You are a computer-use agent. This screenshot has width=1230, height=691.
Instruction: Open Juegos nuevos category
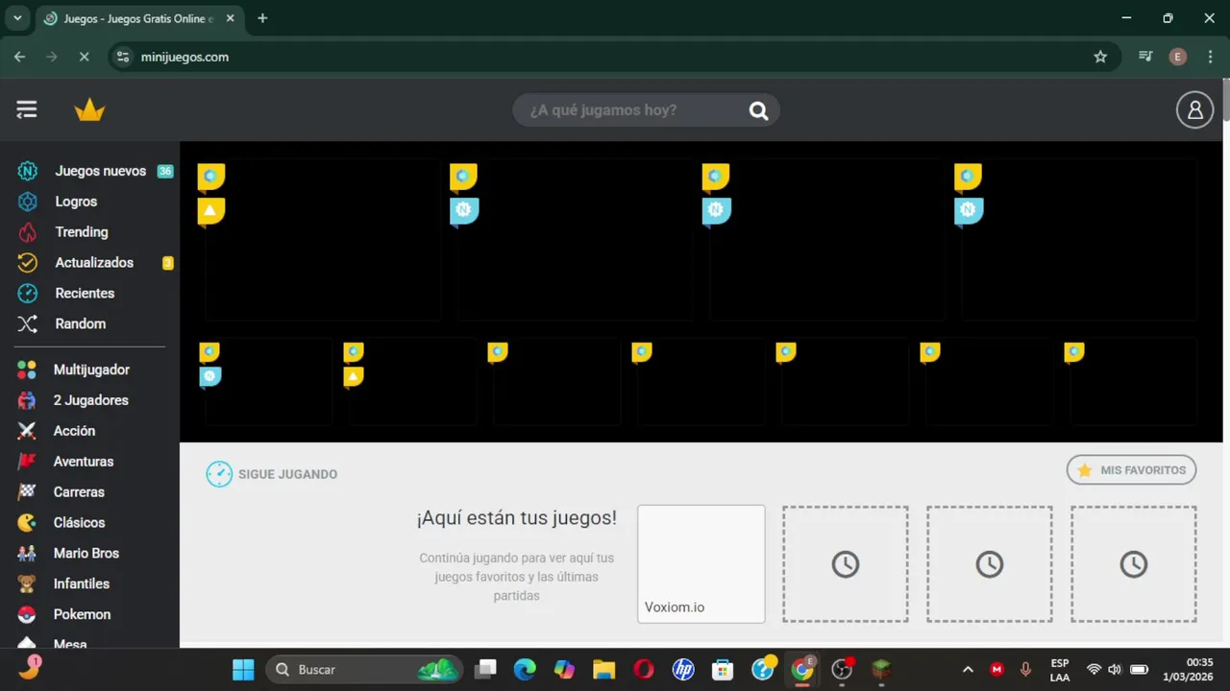[x=101, y=171]
